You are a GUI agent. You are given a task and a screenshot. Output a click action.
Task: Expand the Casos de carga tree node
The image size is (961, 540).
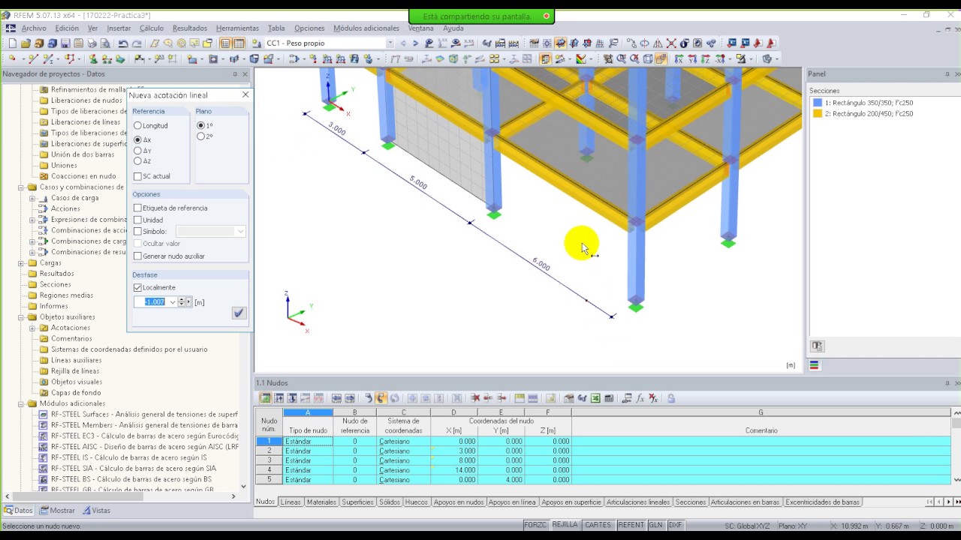(x=32, y=198)
